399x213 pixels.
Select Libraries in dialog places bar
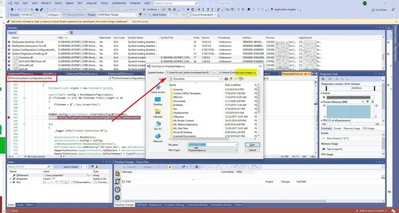(x=158, y=114)
